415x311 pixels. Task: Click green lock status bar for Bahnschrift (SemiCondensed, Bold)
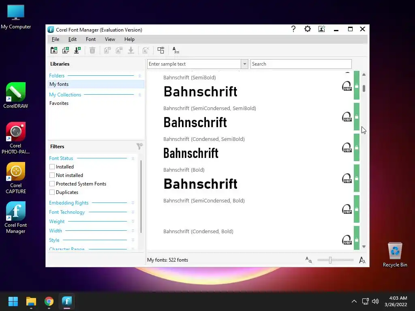(x=357, y=209)
